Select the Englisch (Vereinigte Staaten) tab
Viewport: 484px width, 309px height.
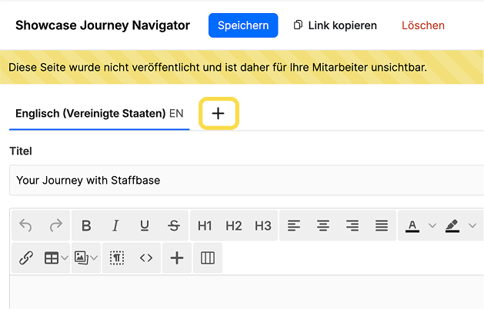99,114
